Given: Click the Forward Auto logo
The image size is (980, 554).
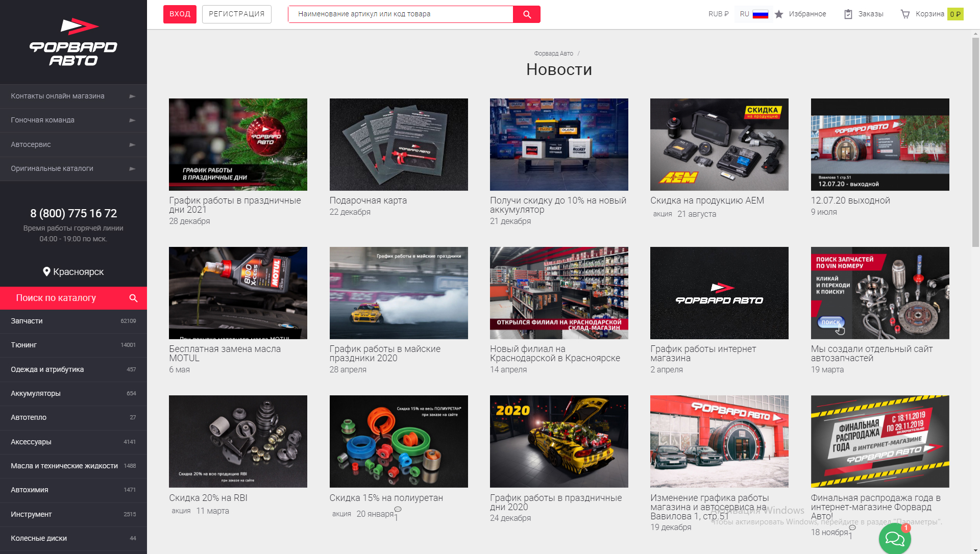Looking at the screenshot, I should (x=73, y=42).
